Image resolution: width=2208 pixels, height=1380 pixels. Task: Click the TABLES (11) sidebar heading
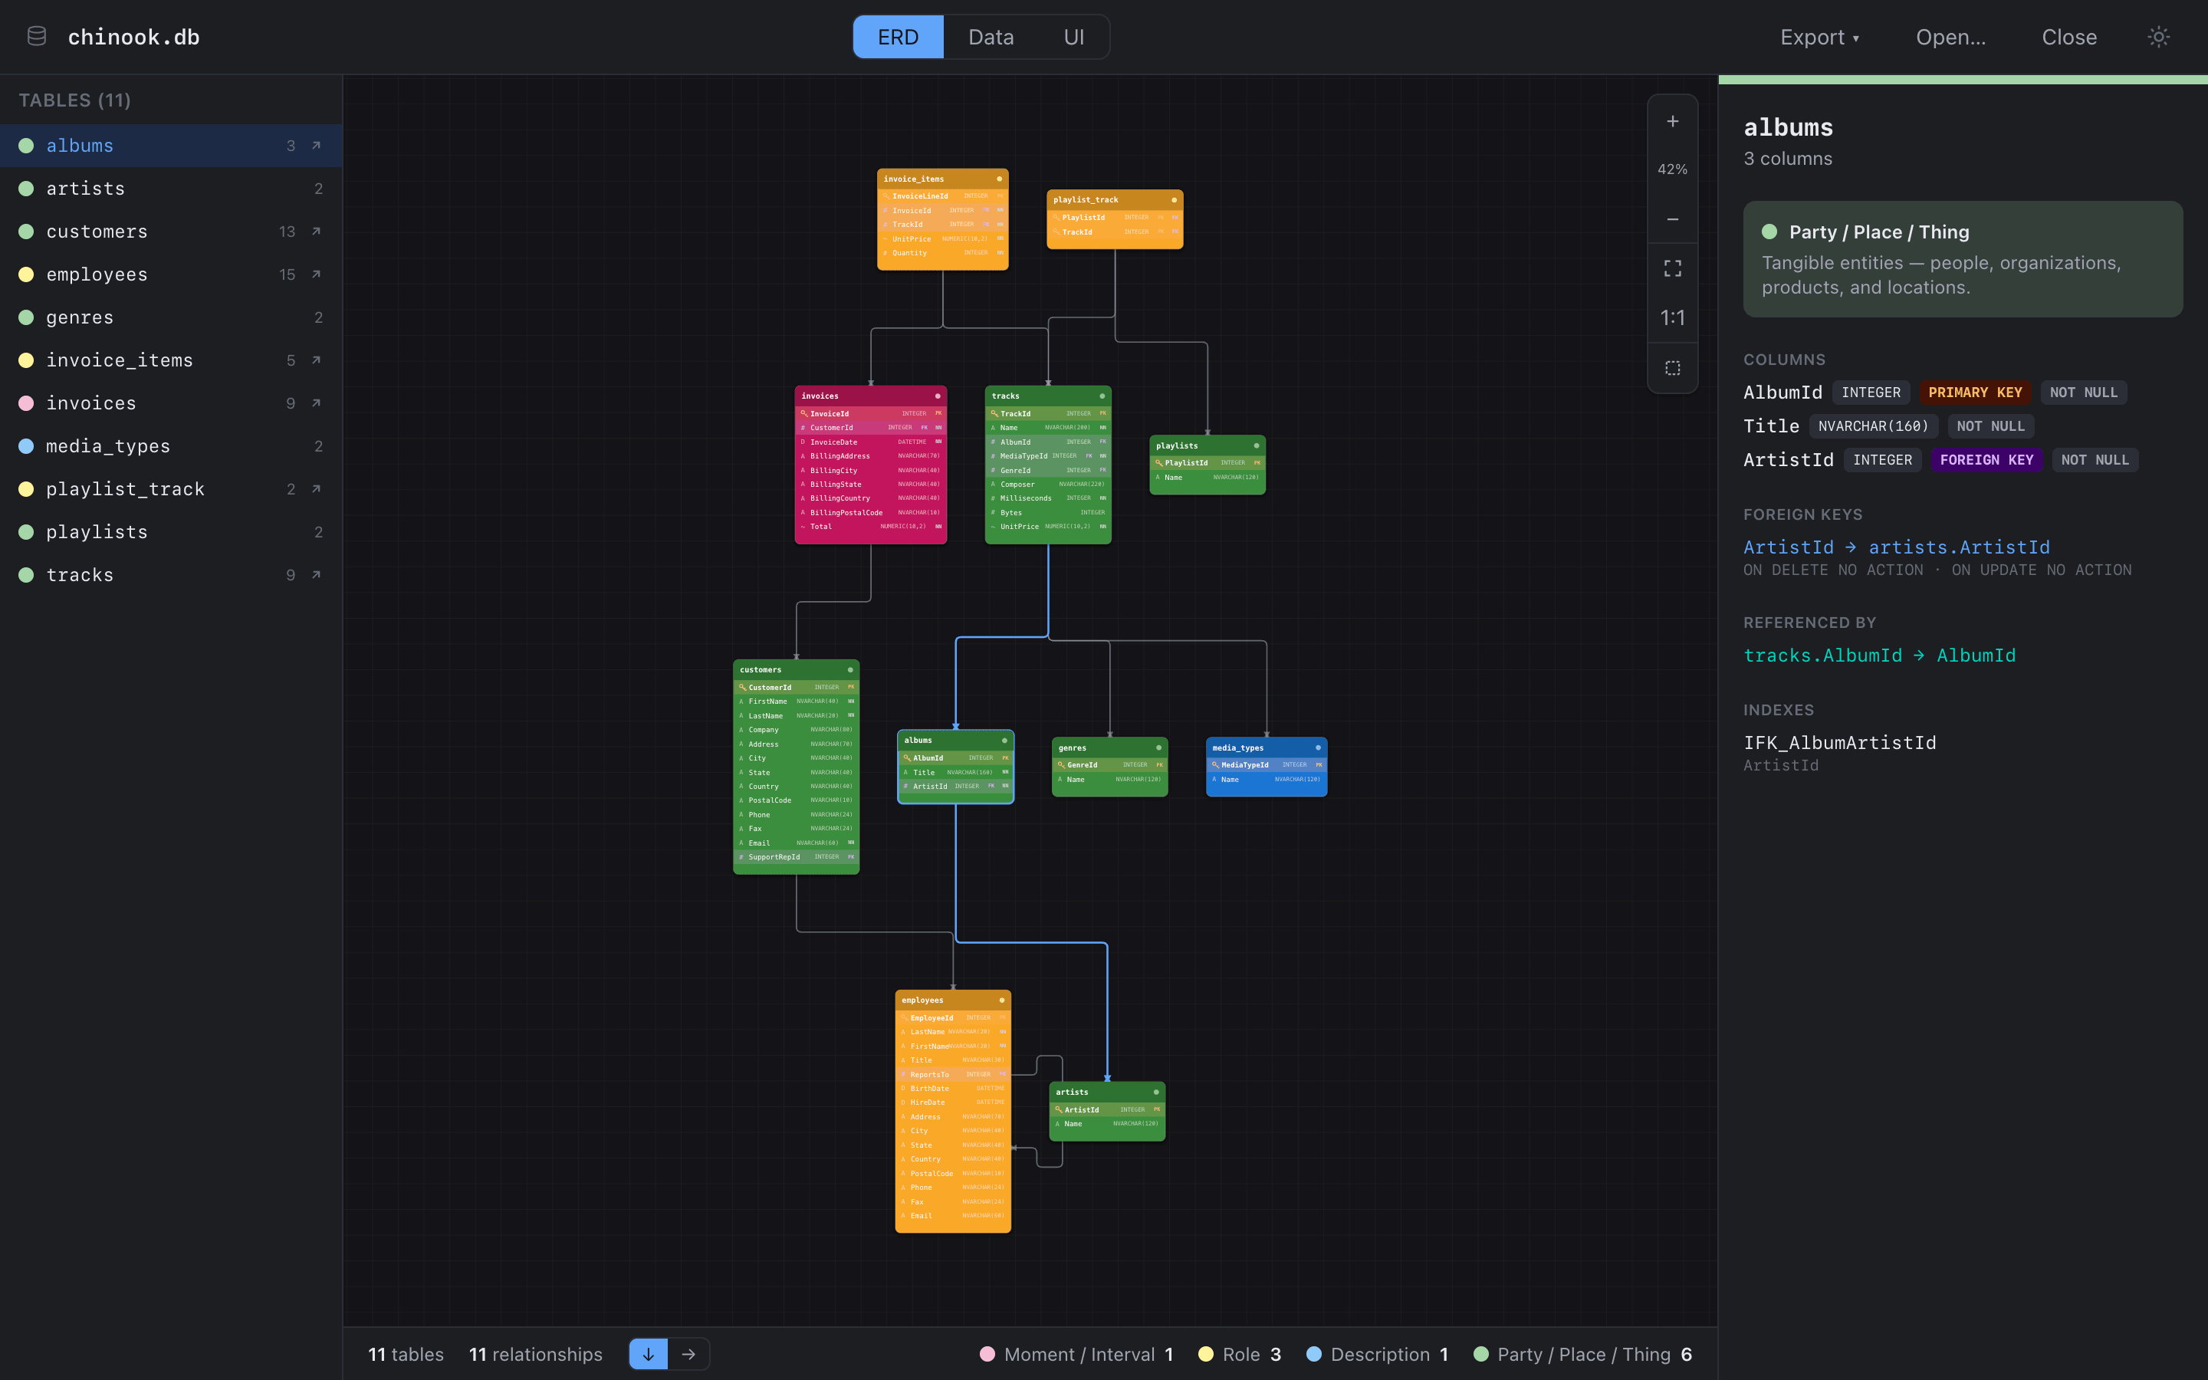click(75, 100)
